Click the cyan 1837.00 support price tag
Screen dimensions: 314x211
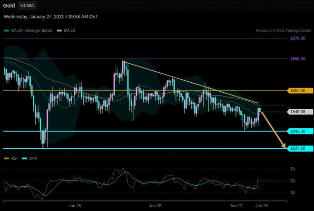(300, 148)
